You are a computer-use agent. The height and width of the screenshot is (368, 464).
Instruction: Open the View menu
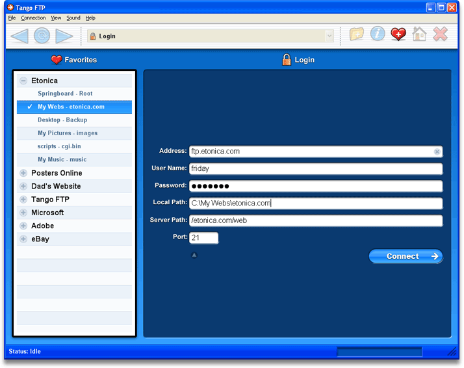pos(56,18)
